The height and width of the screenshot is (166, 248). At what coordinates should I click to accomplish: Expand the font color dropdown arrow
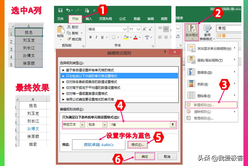(140, 37)
